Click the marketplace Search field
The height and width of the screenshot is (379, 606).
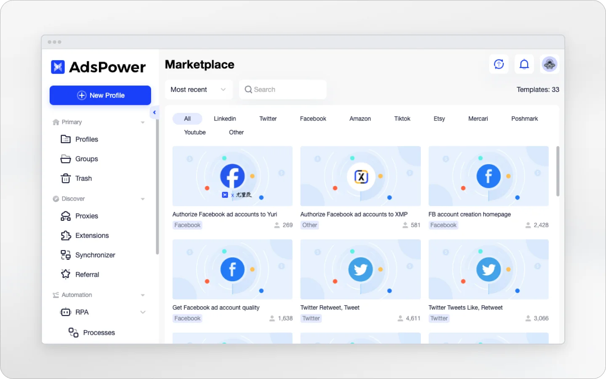283,89
